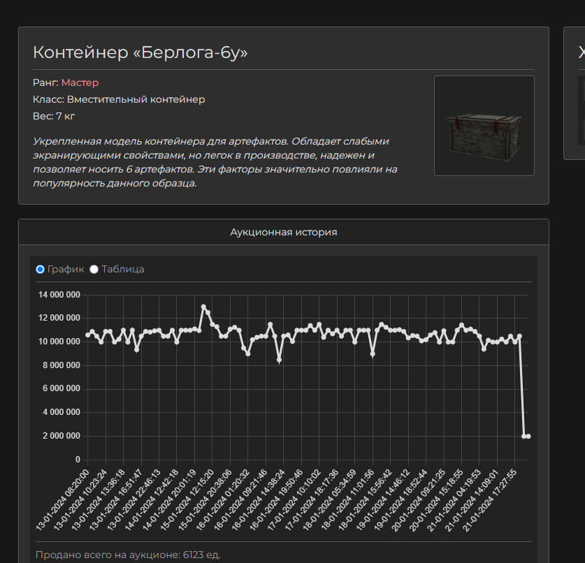Click the 10 000 000 y-axis label
This screenshot has height=563, width=585.
(58, 342)
